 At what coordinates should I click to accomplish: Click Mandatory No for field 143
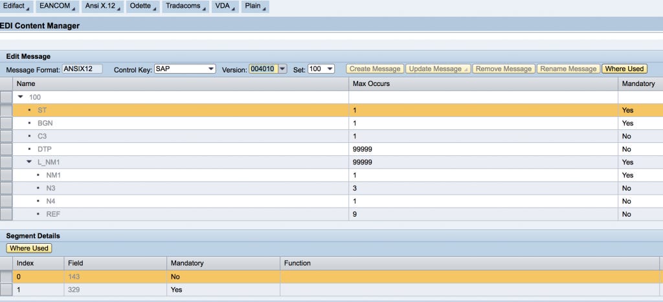tap(175, 277)
